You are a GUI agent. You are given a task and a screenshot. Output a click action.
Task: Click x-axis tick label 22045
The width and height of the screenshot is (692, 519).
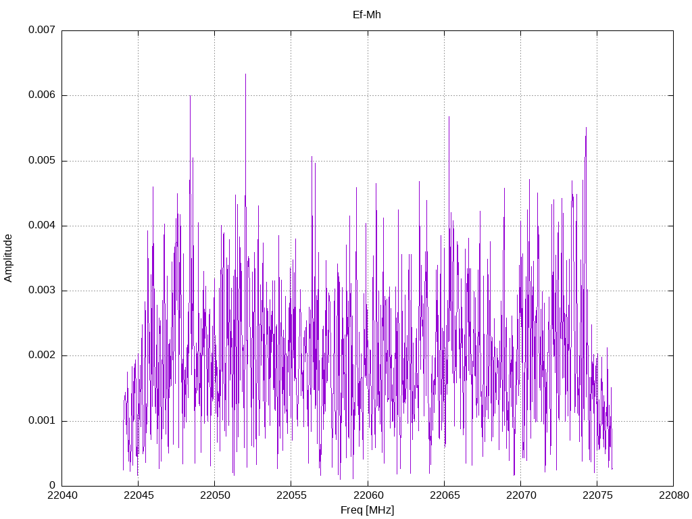pyautogui.click(x=139, y=495)
